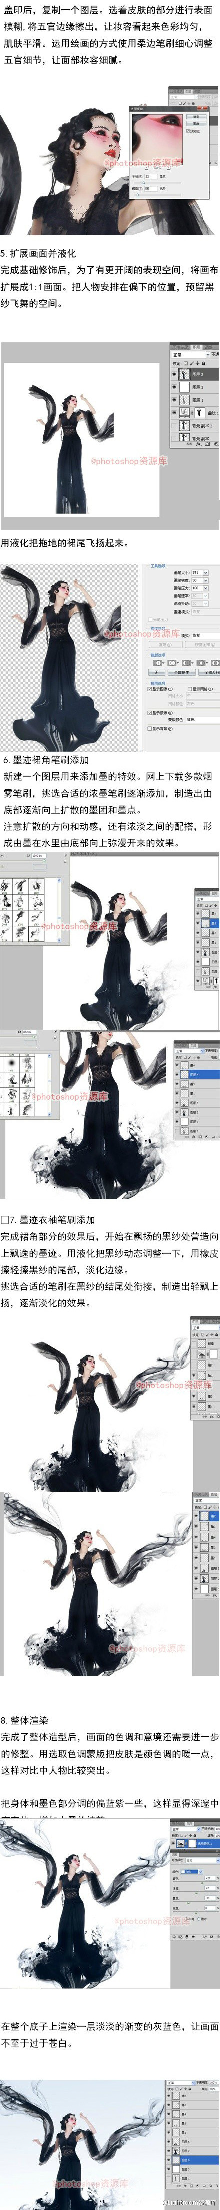Toggle 显示图像 checkbox in Liquify view options

point(150,689)
